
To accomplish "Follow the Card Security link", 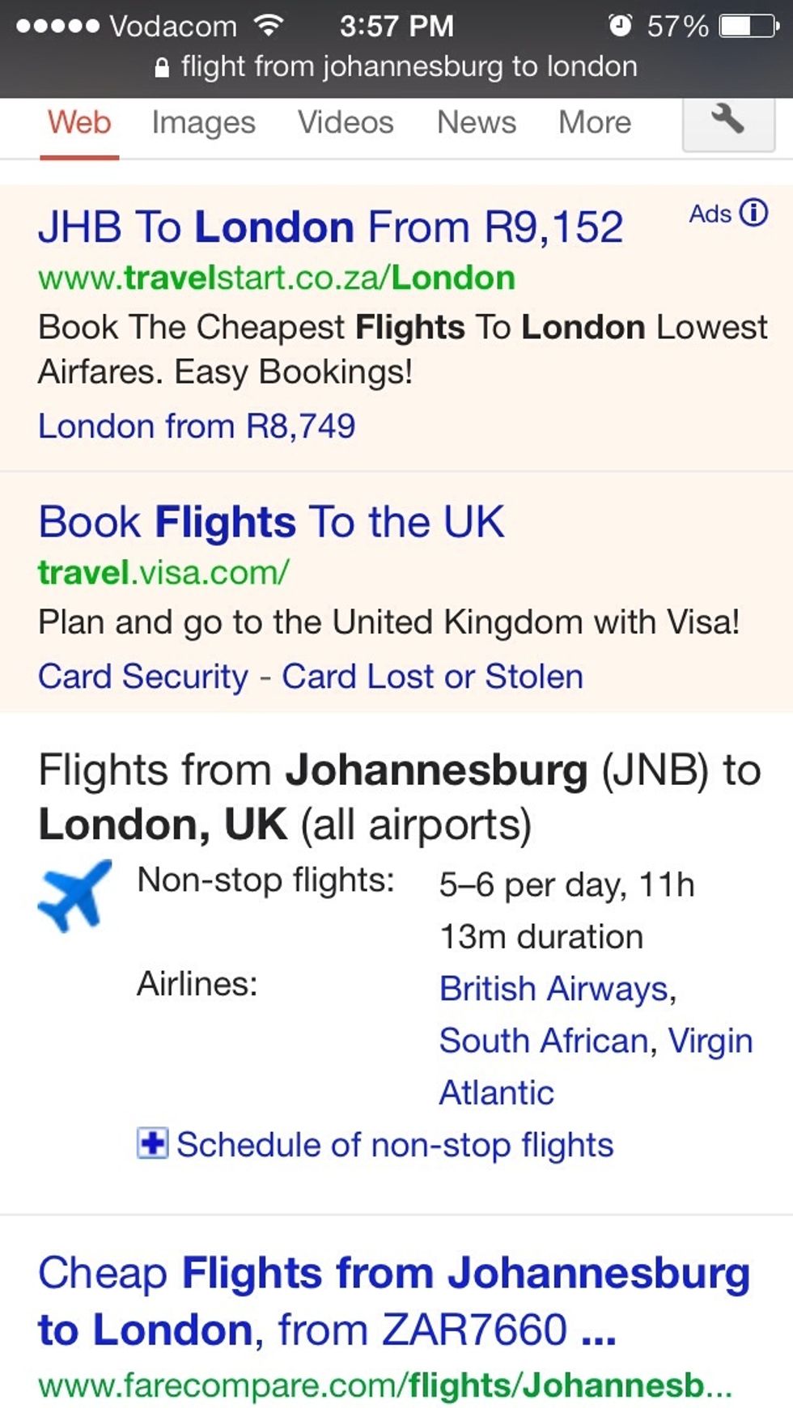I will pyautogui.click(x=143, y=676).
